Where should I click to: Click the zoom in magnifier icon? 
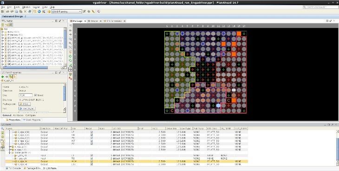pyautogui.click(x=71, y=39)
